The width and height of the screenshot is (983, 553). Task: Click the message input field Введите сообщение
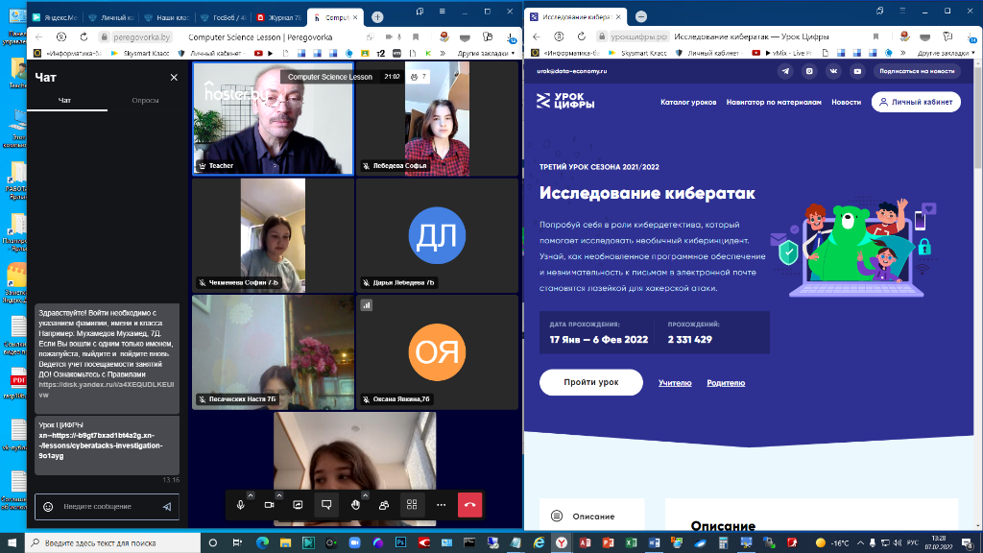[x=107, y=506]
